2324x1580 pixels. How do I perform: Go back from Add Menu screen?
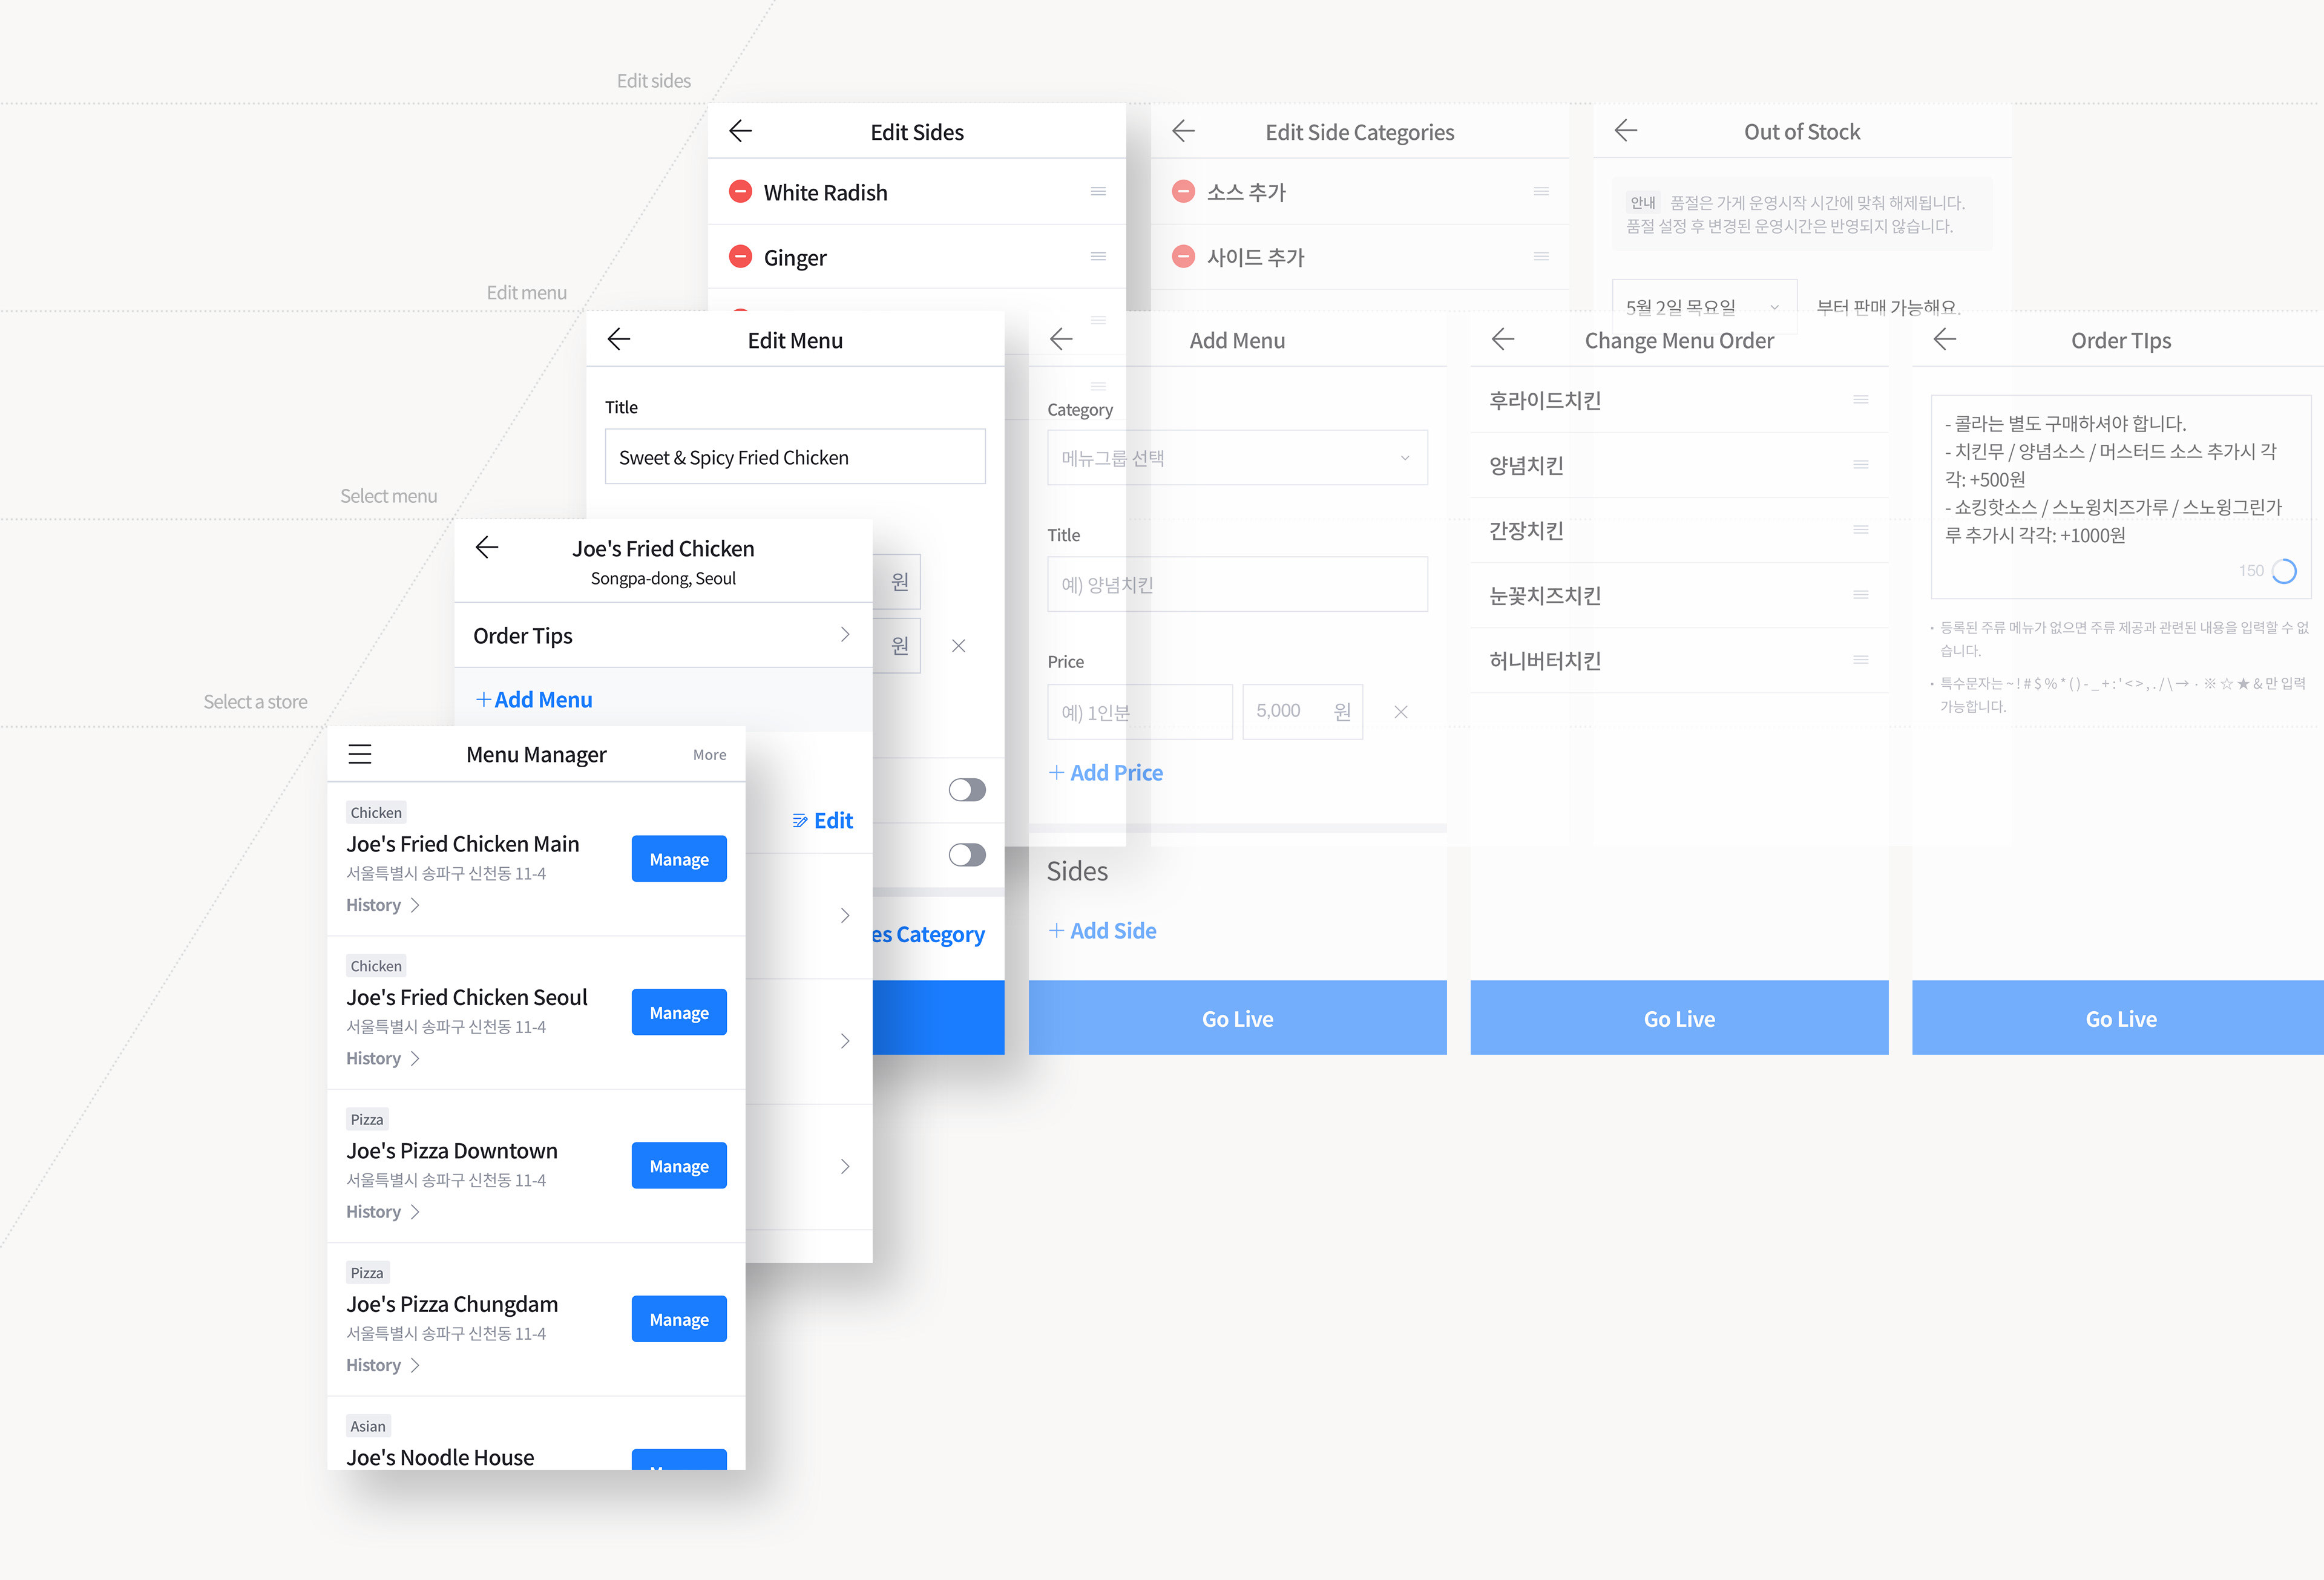pos(1061,339)
